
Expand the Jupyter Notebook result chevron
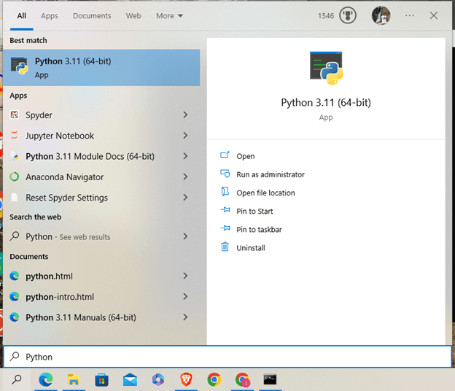tap(185, 136)
